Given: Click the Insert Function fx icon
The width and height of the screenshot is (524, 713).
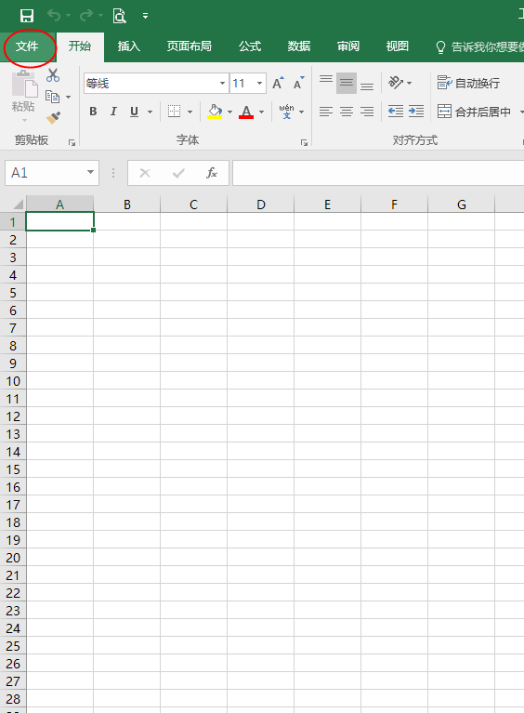Looking at the screenshot, I should (x=212, y=173).
